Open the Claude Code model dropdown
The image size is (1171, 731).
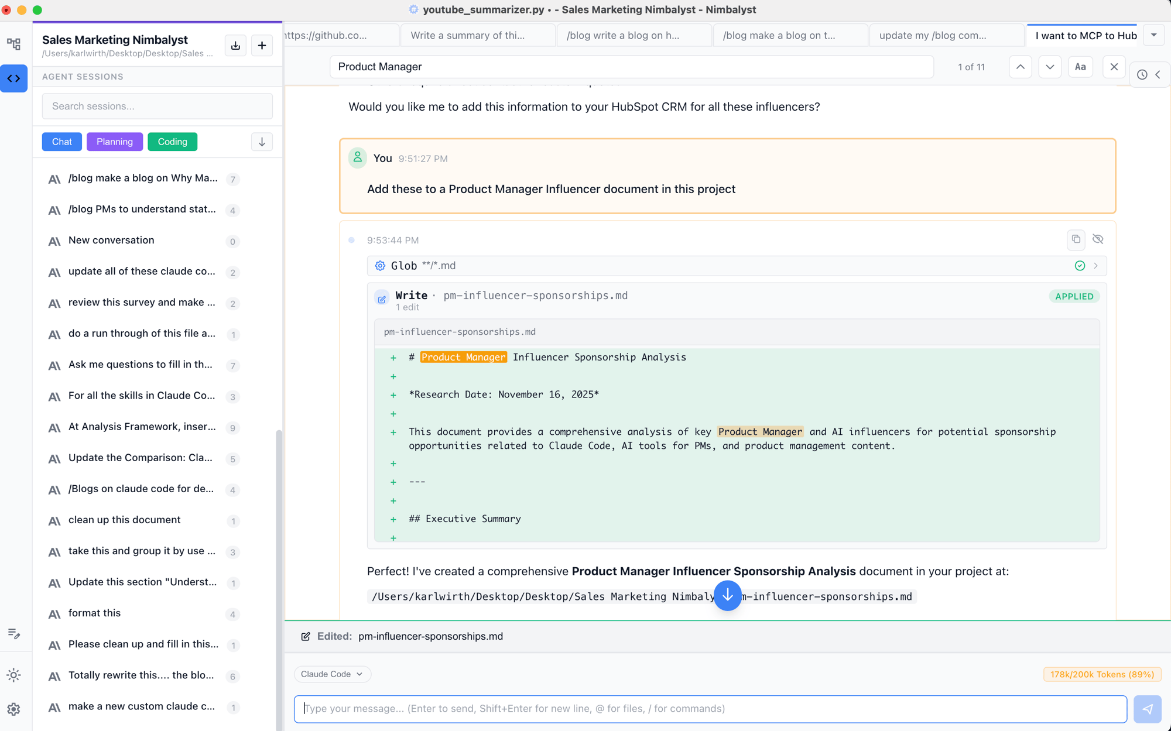tap(332, 674)
